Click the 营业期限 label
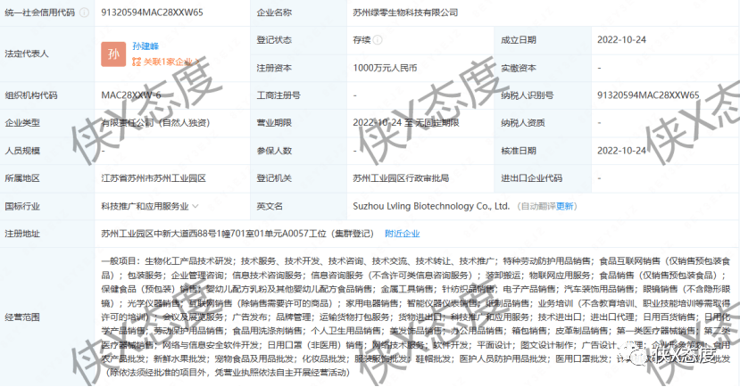Screen dimensions: 740x387 tap(274, 123)
